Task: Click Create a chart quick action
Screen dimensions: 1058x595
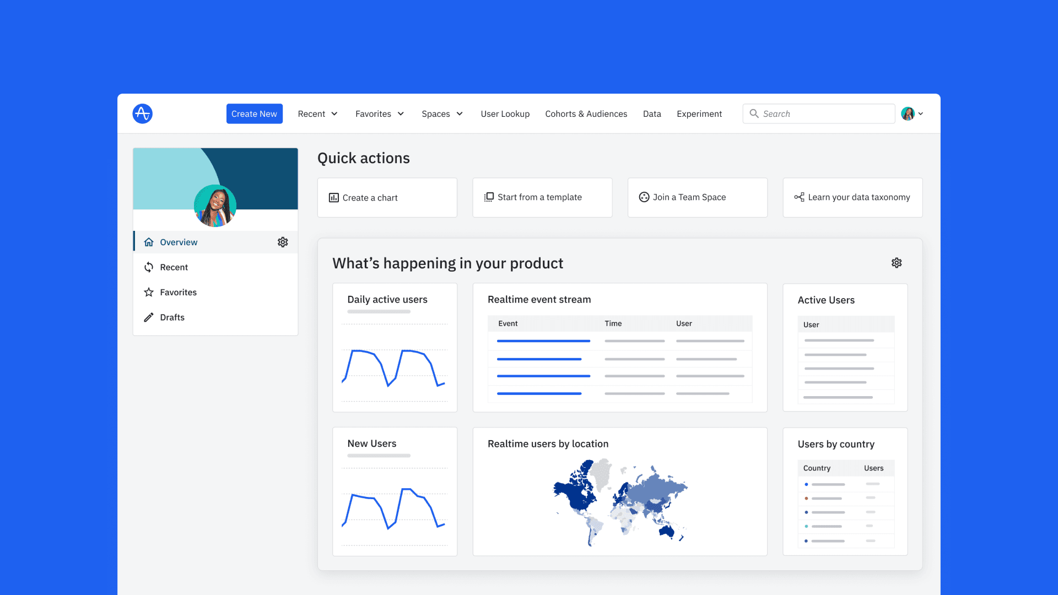Action: 387,198
